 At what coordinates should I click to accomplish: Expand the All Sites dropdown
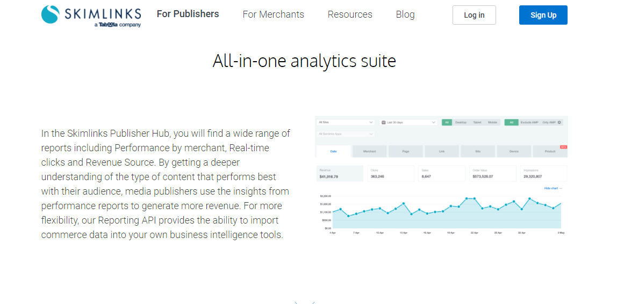(x=345, y=123)
